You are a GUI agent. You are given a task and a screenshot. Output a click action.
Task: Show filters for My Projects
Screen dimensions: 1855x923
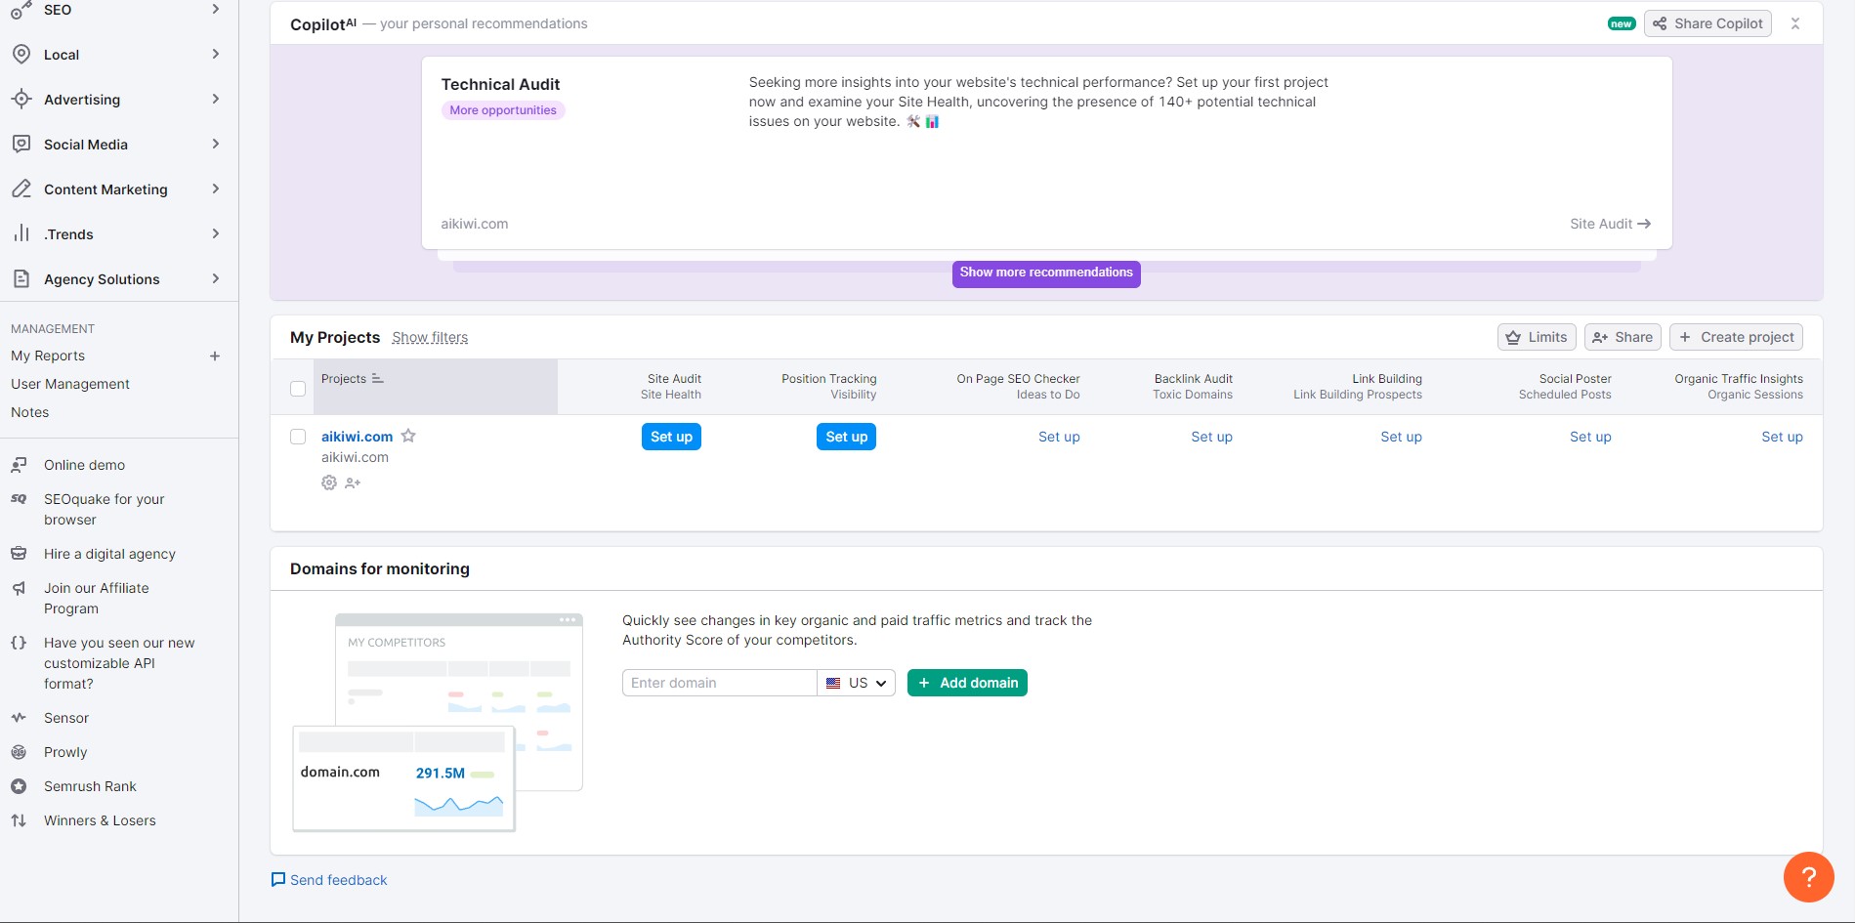click(430, 338)
